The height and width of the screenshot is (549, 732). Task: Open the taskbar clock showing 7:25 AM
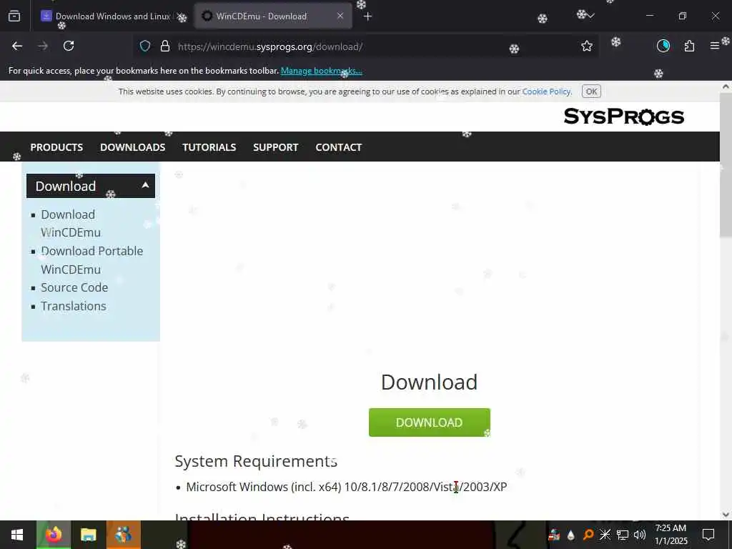coord(671,535)
